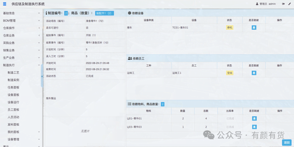Click the 装配件1 (2) product tag

coord(104,13)
